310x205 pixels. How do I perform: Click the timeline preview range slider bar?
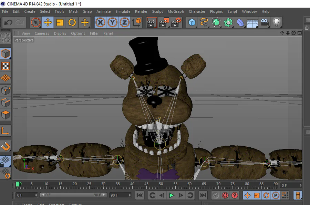[73, 195]
